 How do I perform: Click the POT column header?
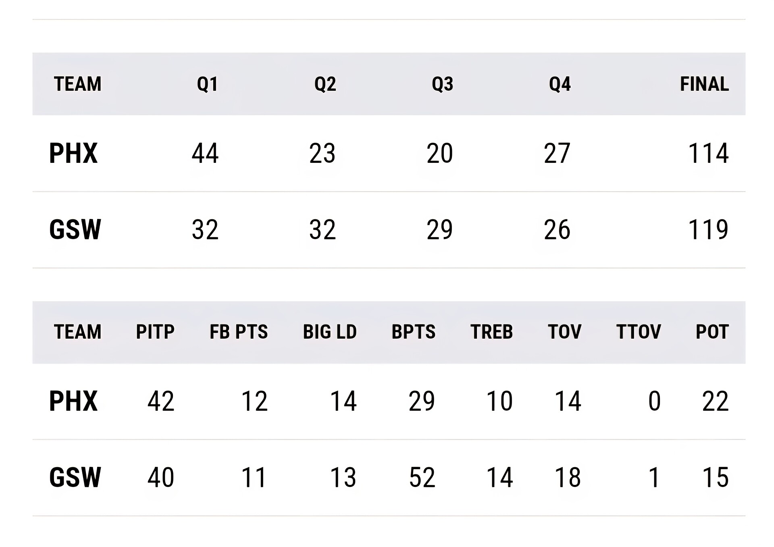tap(712, 332)
